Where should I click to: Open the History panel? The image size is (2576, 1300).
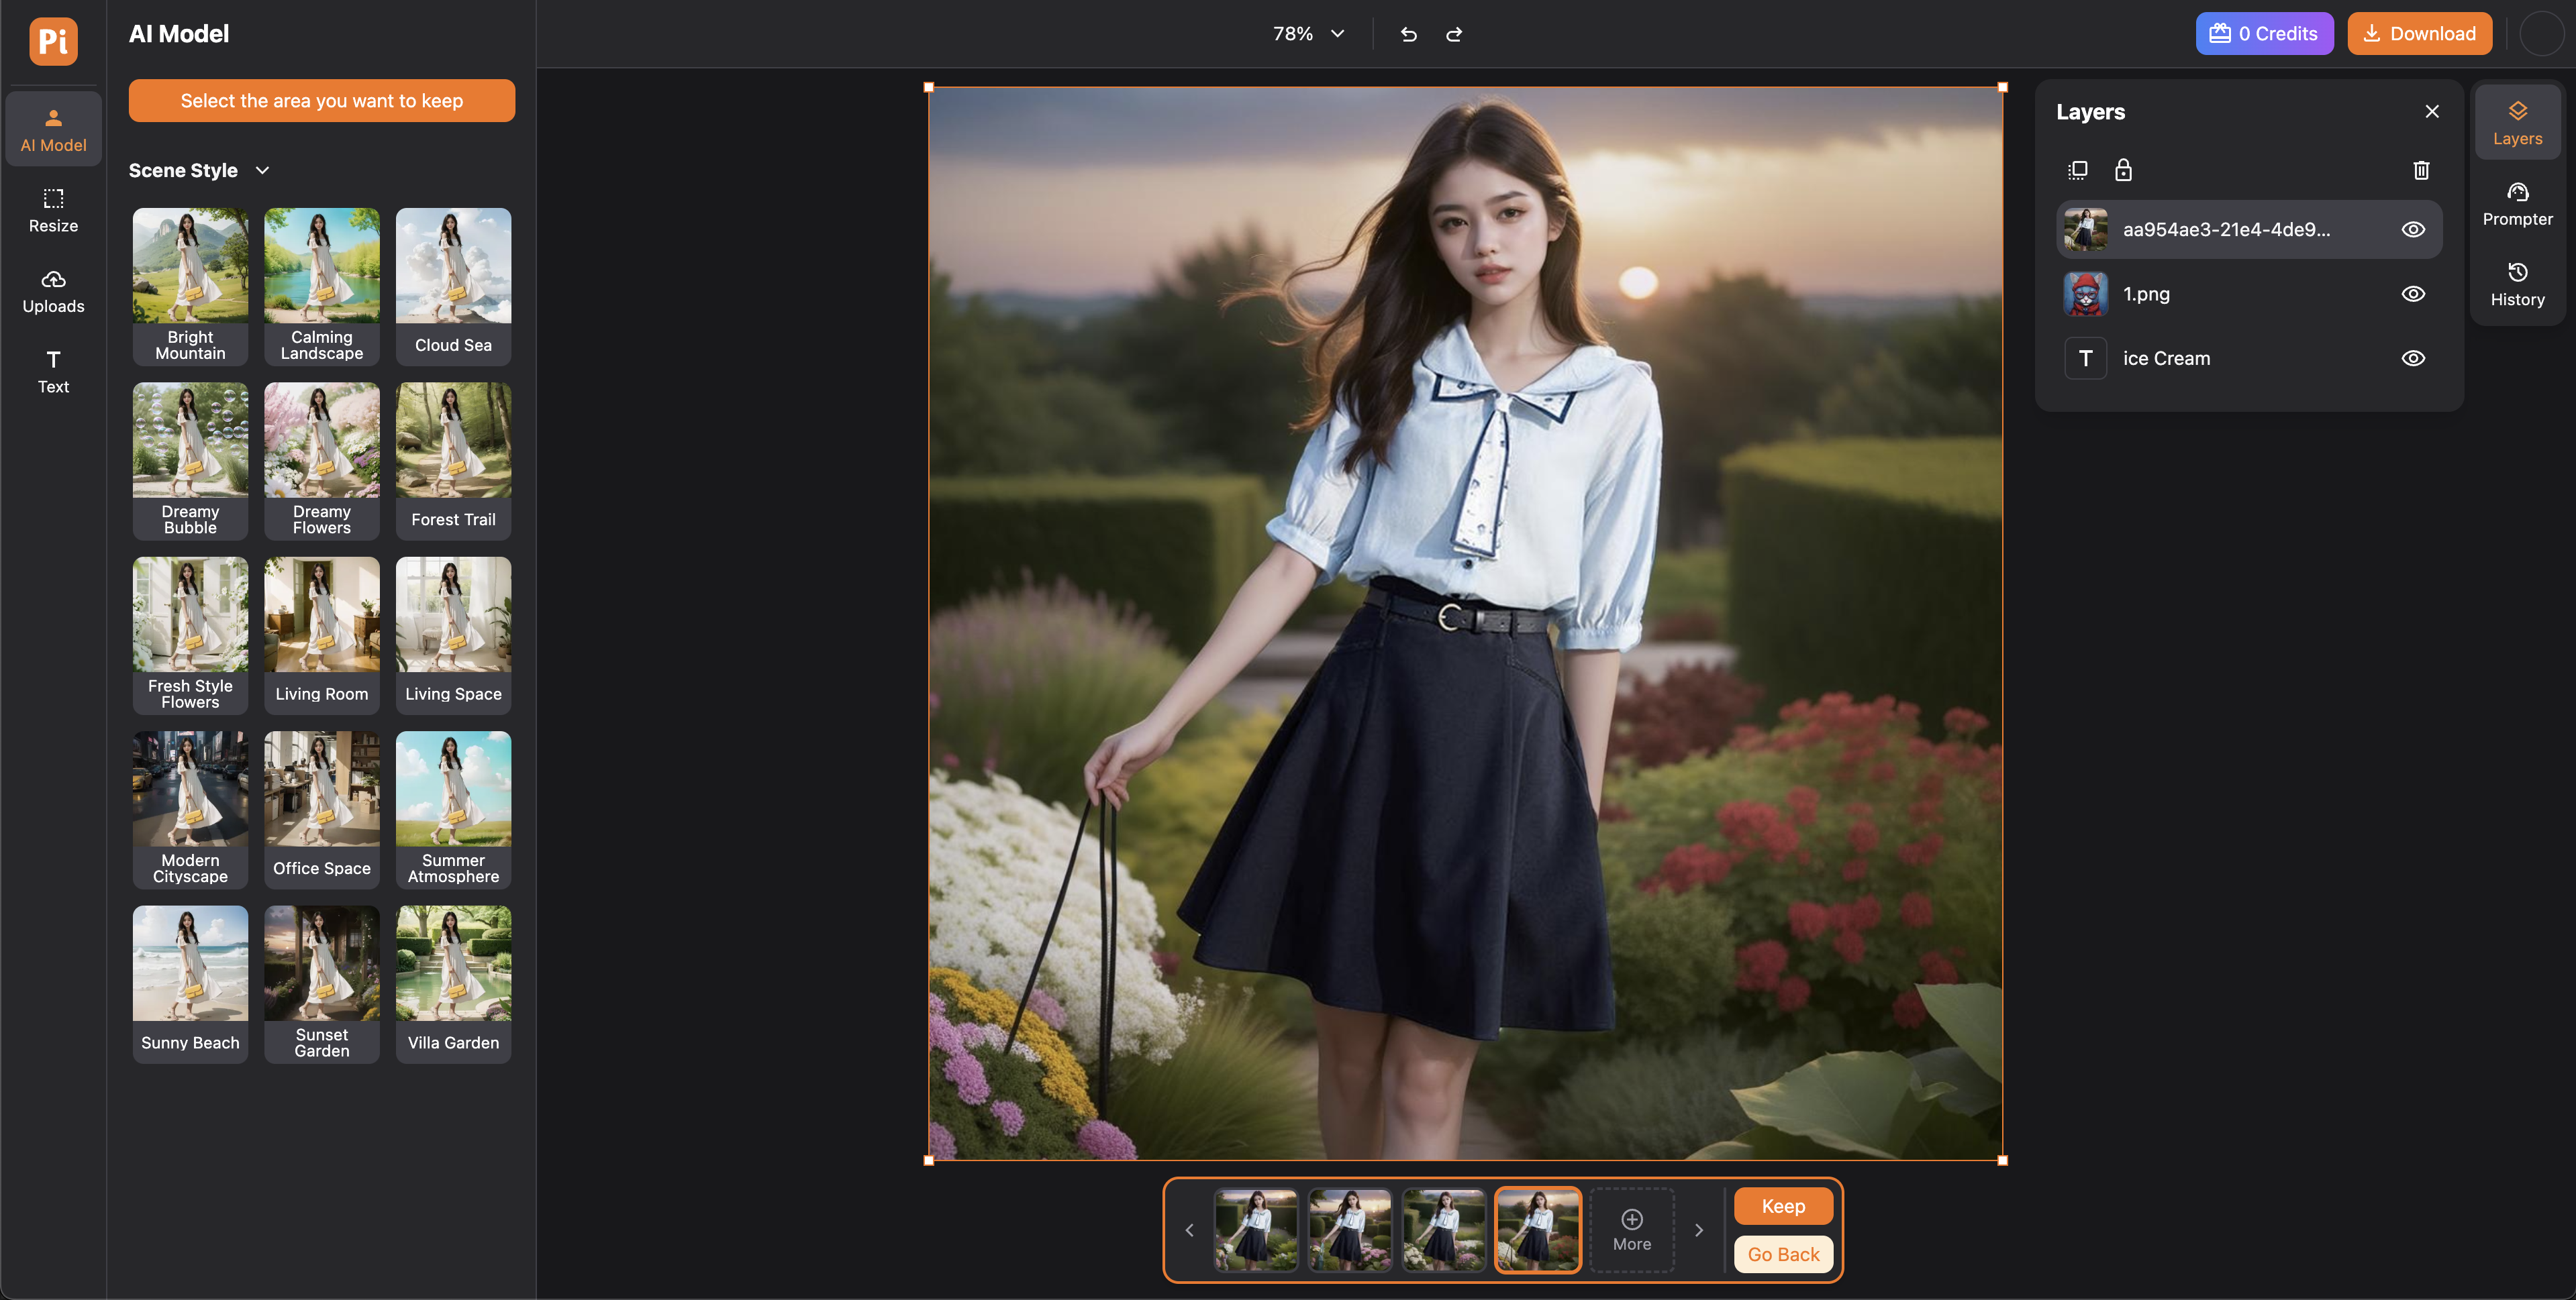pos(2517,284)
